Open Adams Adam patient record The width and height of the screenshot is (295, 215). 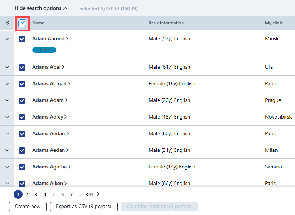[x=50, y=100]
